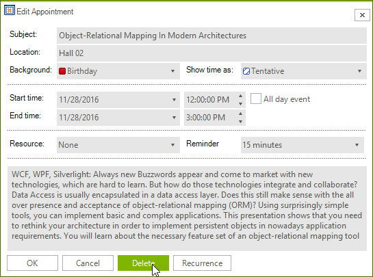Image resolution: width=373 pixels, height=277 pixels.
Task: Open the Background dropdown
Action: (x=172, y=71)
